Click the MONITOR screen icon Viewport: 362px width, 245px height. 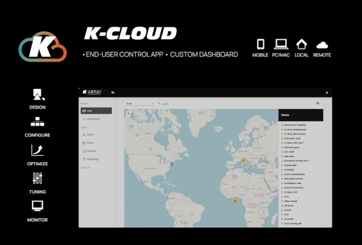pos(37,206)
